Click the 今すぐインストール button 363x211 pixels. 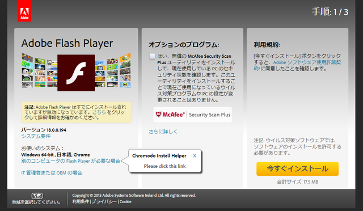tap(297, 168)
